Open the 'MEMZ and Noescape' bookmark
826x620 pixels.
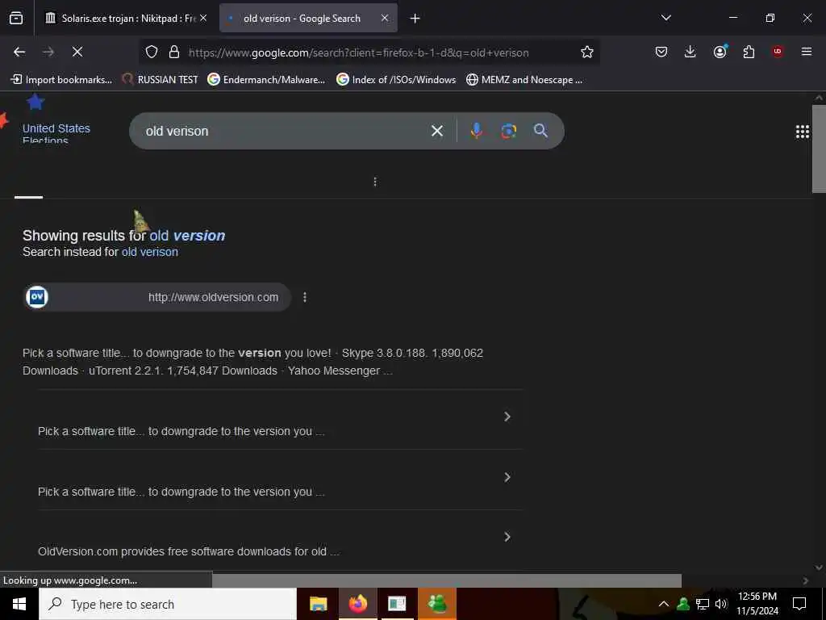point(524,80)
